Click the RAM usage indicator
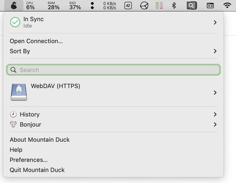This screenshot has width=236, height=183. pyautogui.click(x=53, y=6)
